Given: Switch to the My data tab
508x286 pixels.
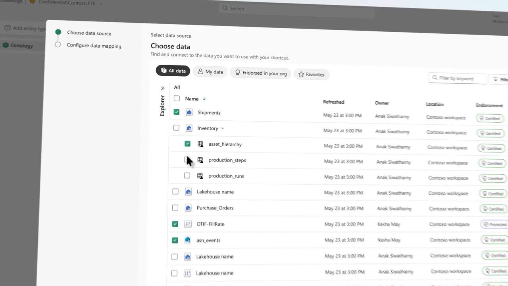Looking at the screenshot, I should (210, 72).
